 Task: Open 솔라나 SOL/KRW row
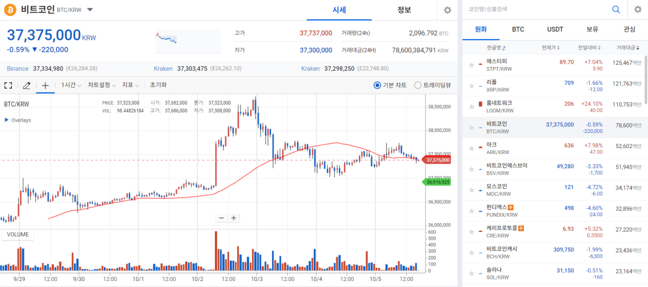click(x=553, y=273)
